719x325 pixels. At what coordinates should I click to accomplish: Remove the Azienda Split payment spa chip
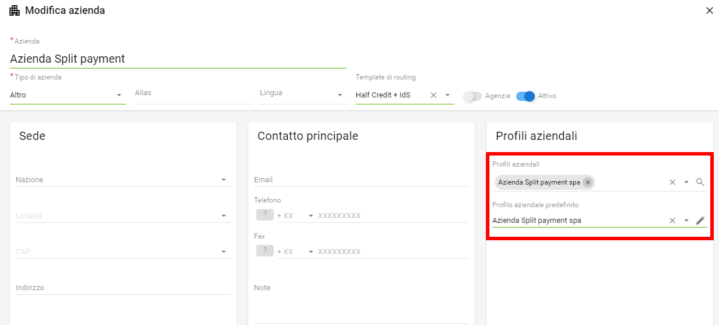[x=588, y=182]
